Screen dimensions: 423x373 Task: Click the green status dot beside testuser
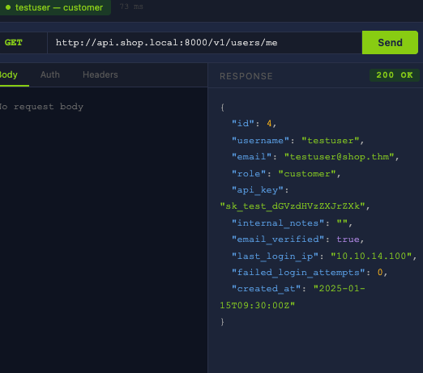[x=8, y=7]
